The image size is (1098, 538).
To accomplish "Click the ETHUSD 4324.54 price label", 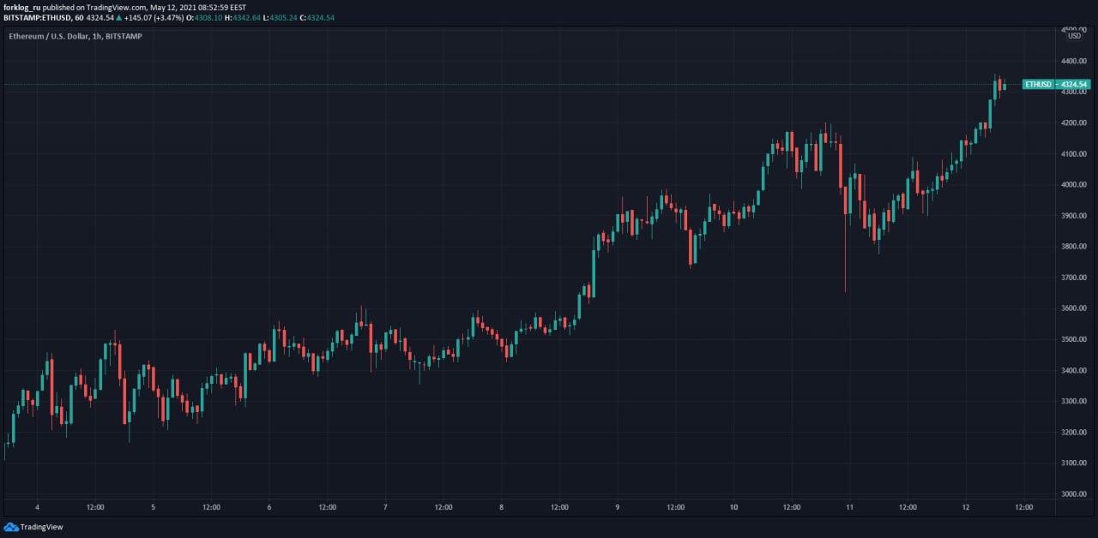I will 1056,84.
